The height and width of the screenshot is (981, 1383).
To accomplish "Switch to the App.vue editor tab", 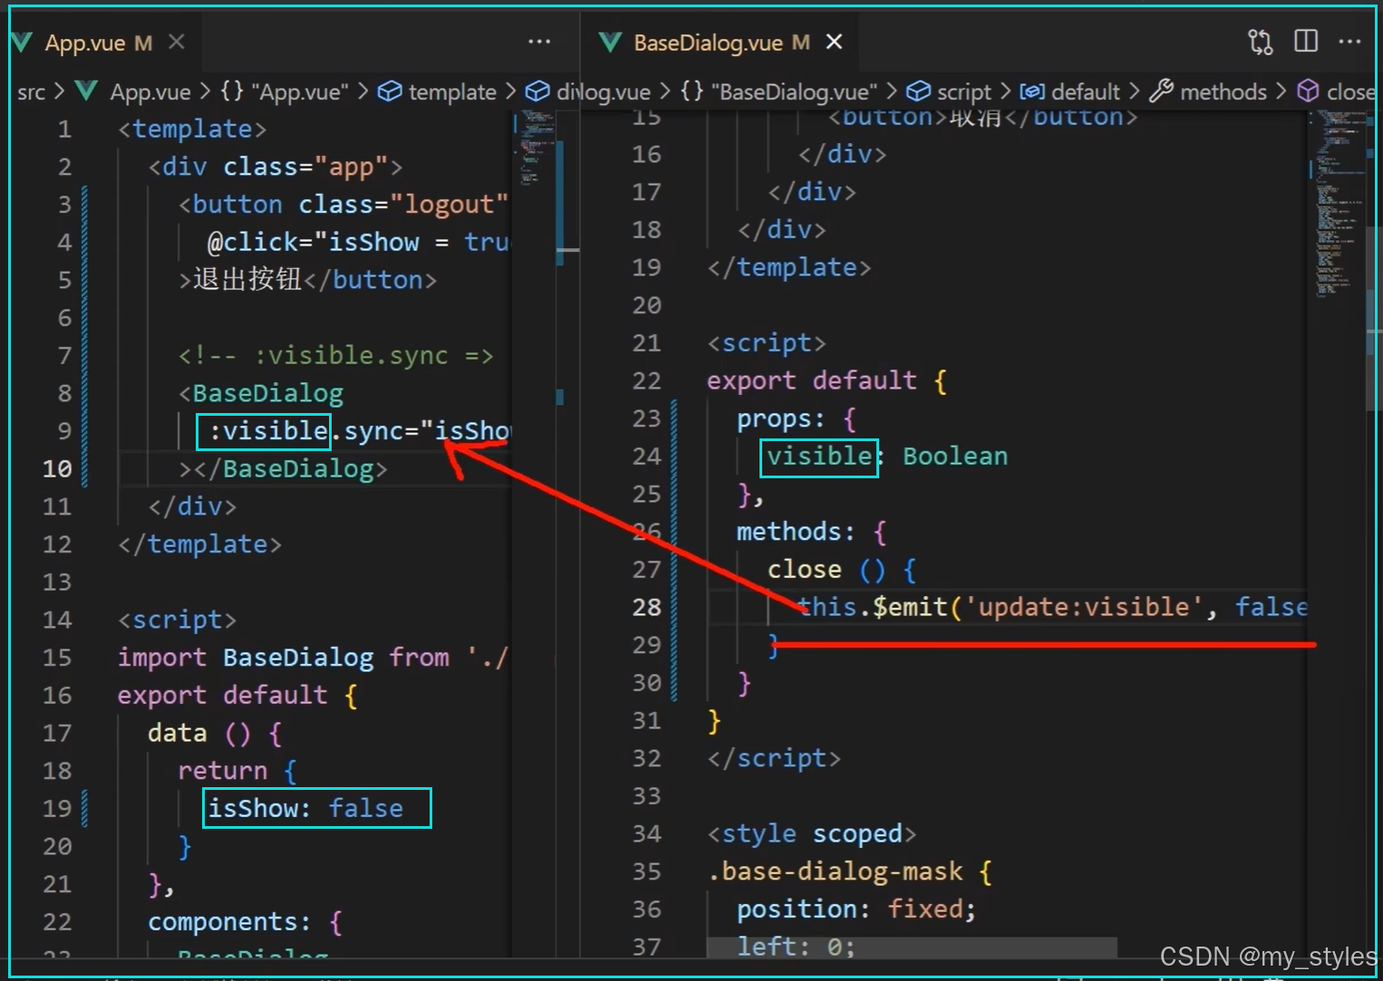I will click(x=98, y=43).
